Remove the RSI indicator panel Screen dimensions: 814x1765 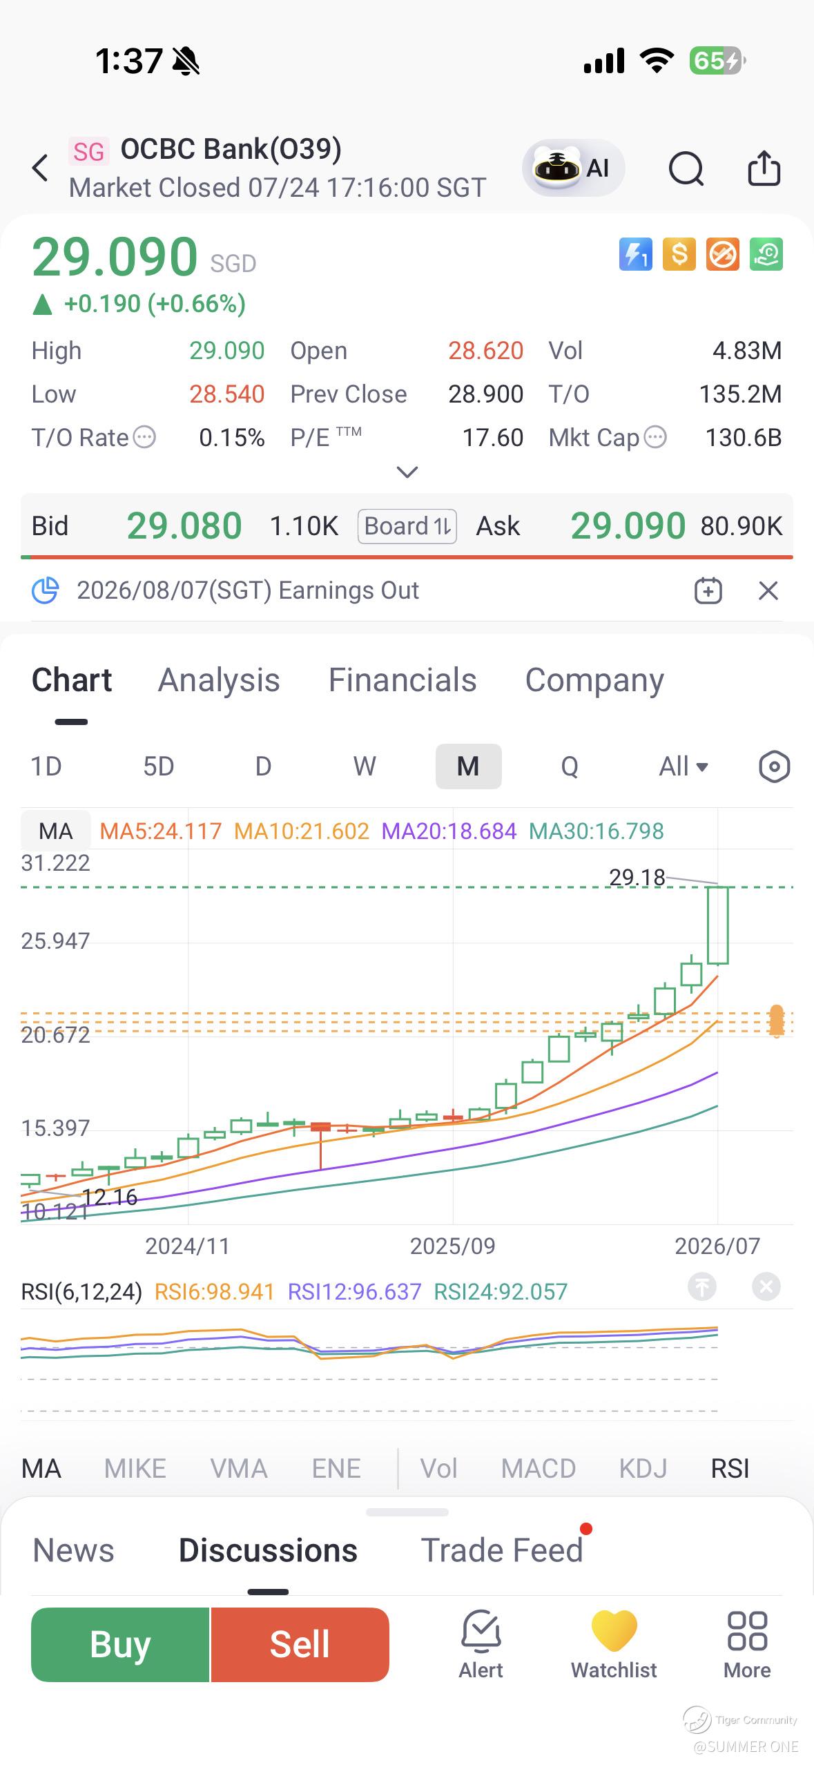pyautogui.click(x=766, y=1286)
